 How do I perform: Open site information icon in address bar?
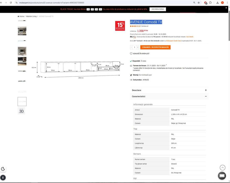click(x=16, y=3)
